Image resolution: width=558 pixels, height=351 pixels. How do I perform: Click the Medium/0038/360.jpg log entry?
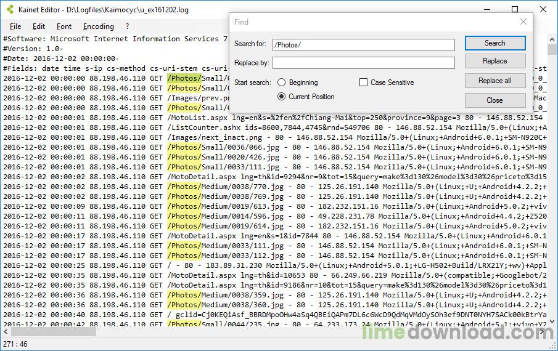(x=243, y=305)
